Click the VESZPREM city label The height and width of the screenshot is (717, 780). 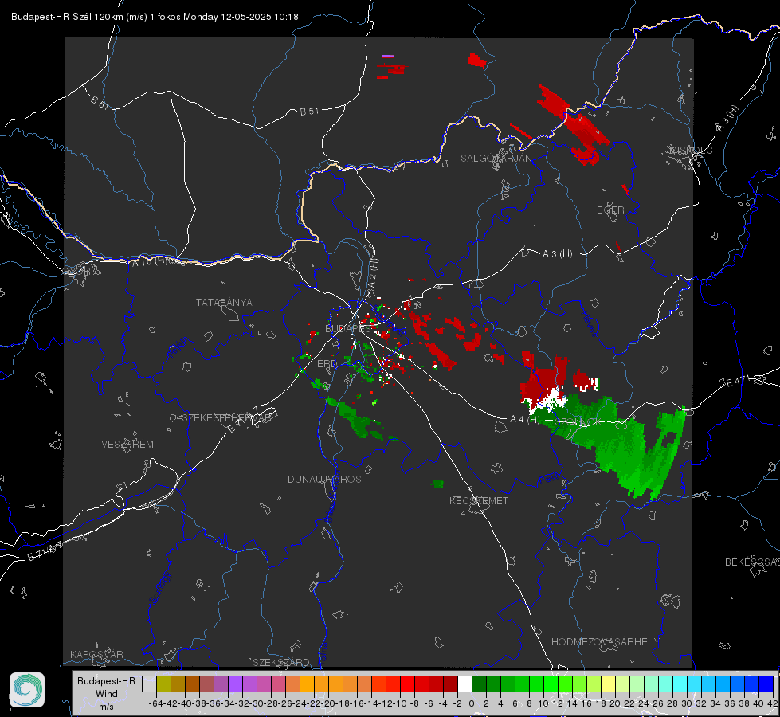pos(127,444)
